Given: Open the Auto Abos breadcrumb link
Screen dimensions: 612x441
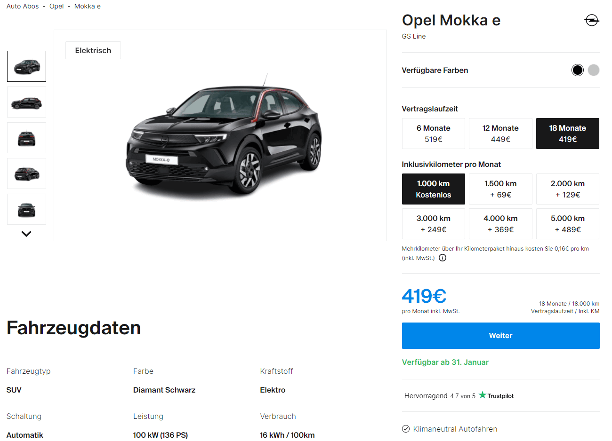Looking at the screenshot, I should pos(23,6).
